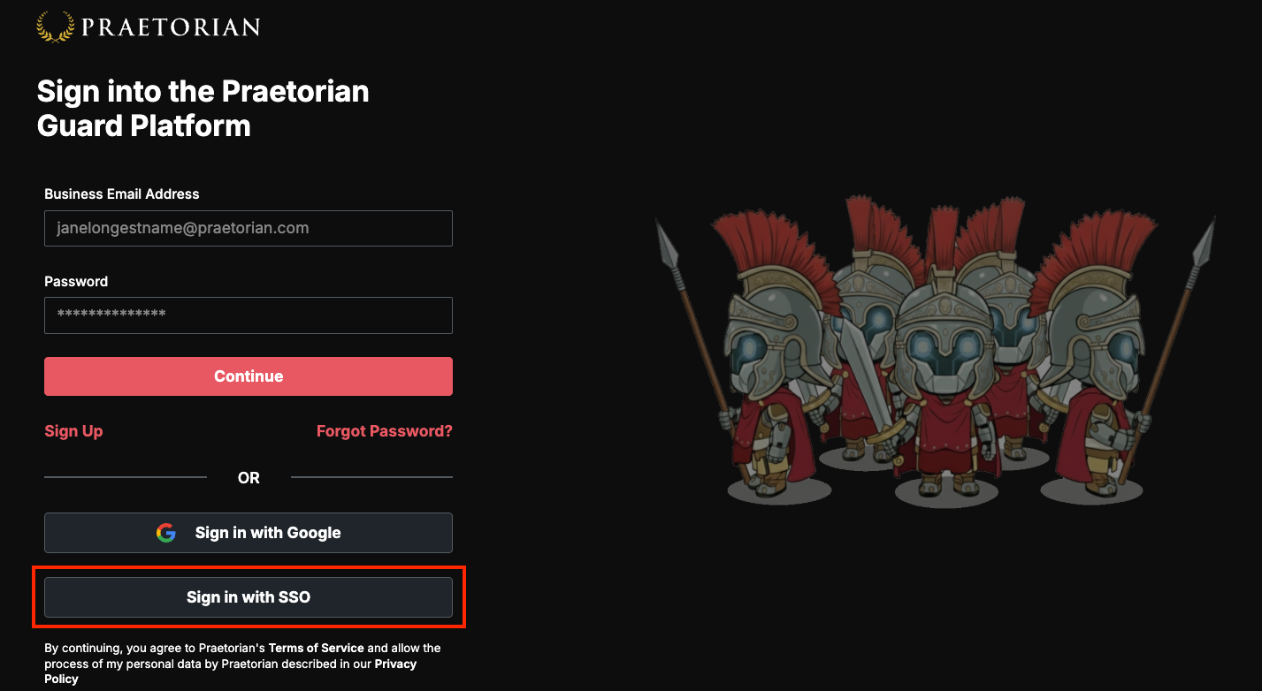Open the Terms of Service link
The height and width of the screenshot is (691, 1262).
coord(317,648)
